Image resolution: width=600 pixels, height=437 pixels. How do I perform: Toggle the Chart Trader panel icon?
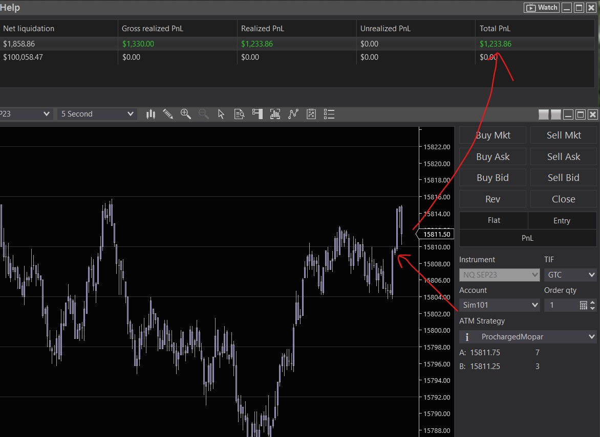(x=257, y=114)
